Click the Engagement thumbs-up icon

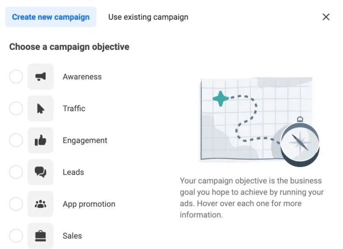[x=41, y=140]
